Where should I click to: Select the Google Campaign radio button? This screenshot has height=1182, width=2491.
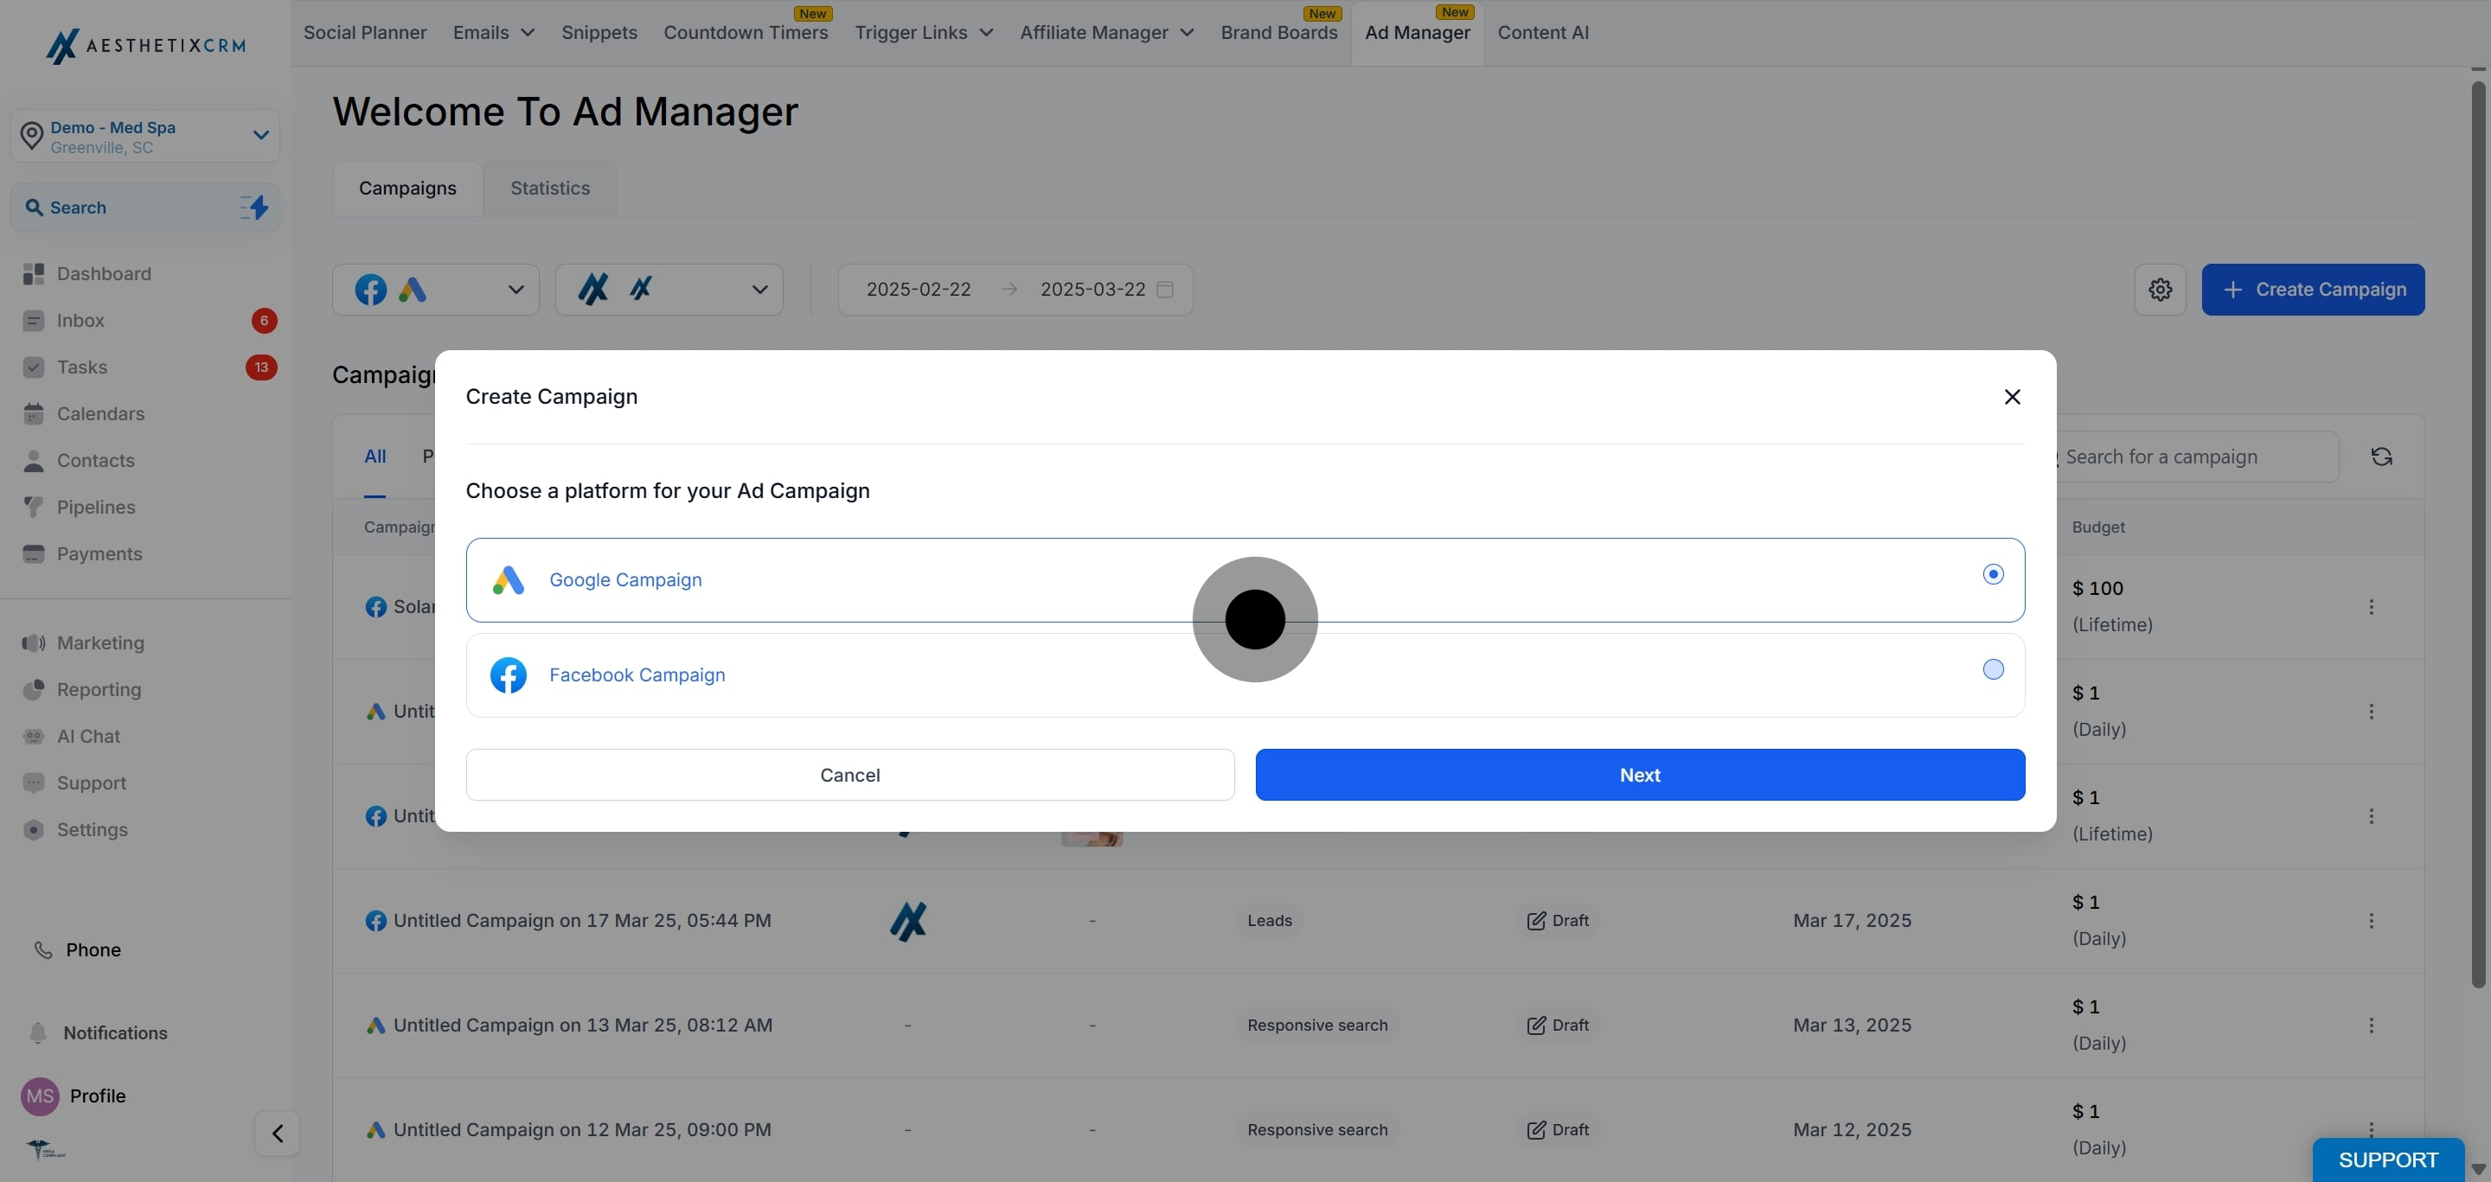pyautogui.click(x=1993, y=574)
